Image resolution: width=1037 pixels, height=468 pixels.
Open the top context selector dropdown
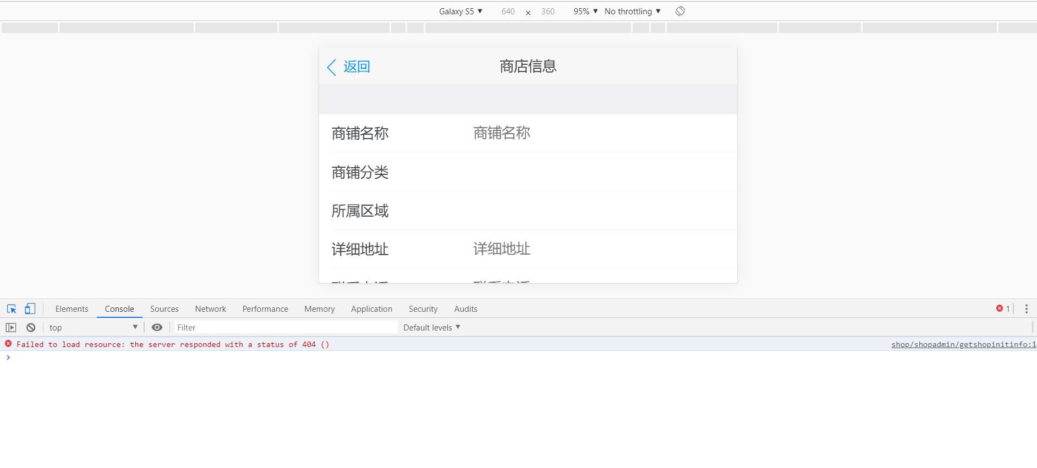[93, 328]
